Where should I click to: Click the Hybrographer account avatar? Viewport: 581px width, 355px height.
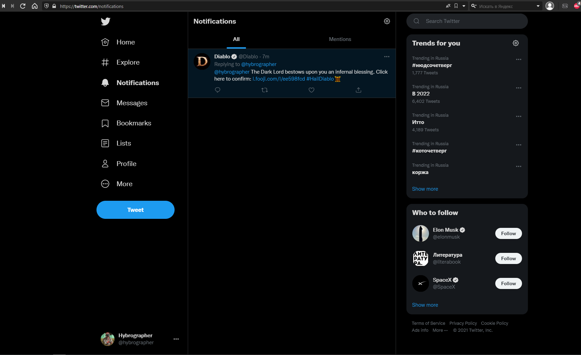pyautogui.click(x=108, y=339)
